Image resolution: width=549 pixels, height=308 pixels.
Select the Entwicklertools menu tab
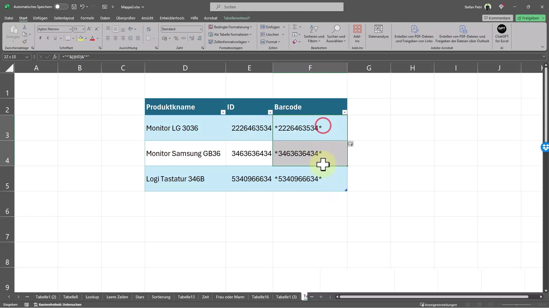pos(172,18)
